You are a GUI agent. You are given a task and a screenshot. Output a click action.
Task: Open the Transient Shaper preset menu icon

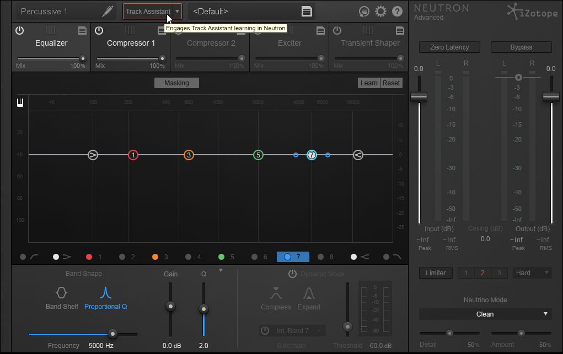click(400, 30)
